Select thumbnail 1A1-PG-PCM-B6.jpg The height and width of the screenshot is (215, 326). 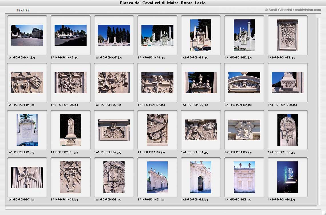(114, 83)
